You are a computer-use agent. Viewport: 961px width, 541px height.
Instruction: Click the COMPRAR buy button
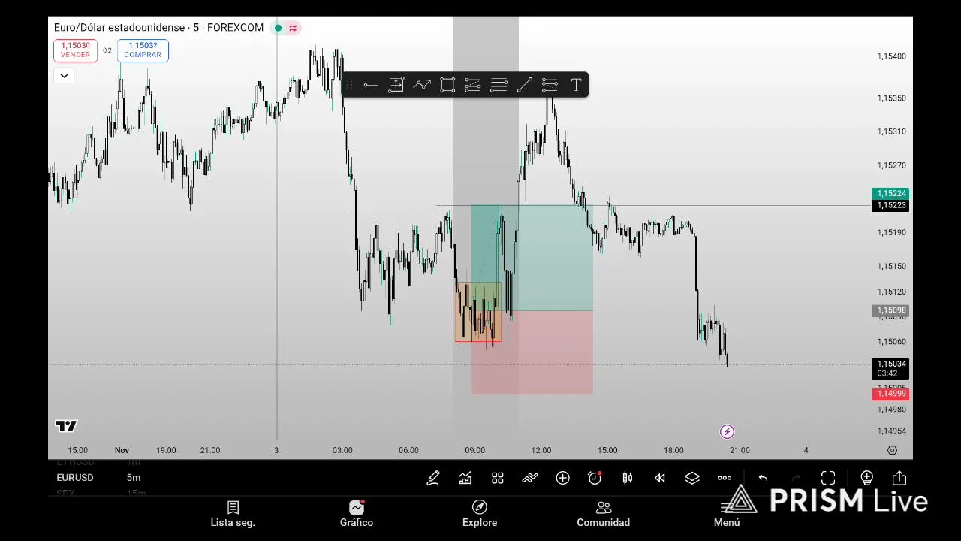[x=143, y=50]
